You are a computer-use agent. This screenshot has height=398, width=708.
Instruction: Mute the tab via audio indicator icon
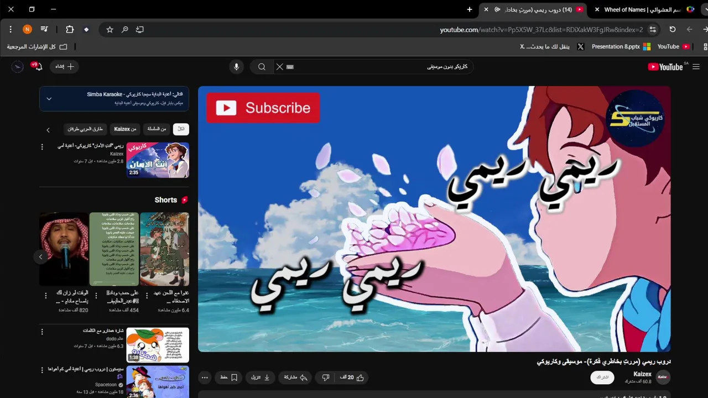pyautogui.click(x=497, y=9)
